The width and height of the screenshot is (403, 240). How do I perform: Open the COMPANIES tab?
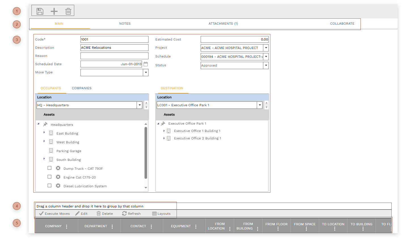tap(82, 88)
